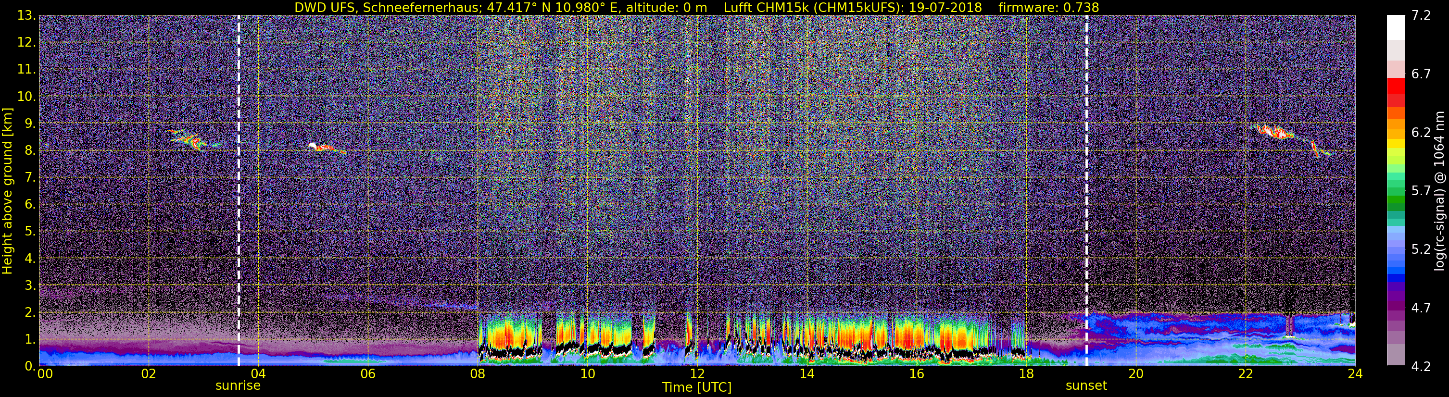Click the 02 tick on the time axis
The image size is (1449, 397).
149,374
